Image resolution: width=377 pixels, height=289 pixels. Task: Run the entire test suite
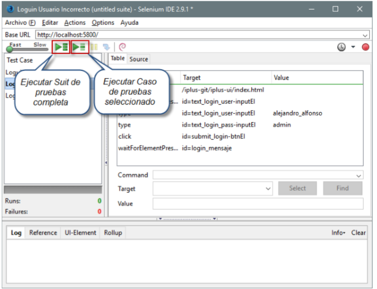pyautogui.click(x=61, y=47)
